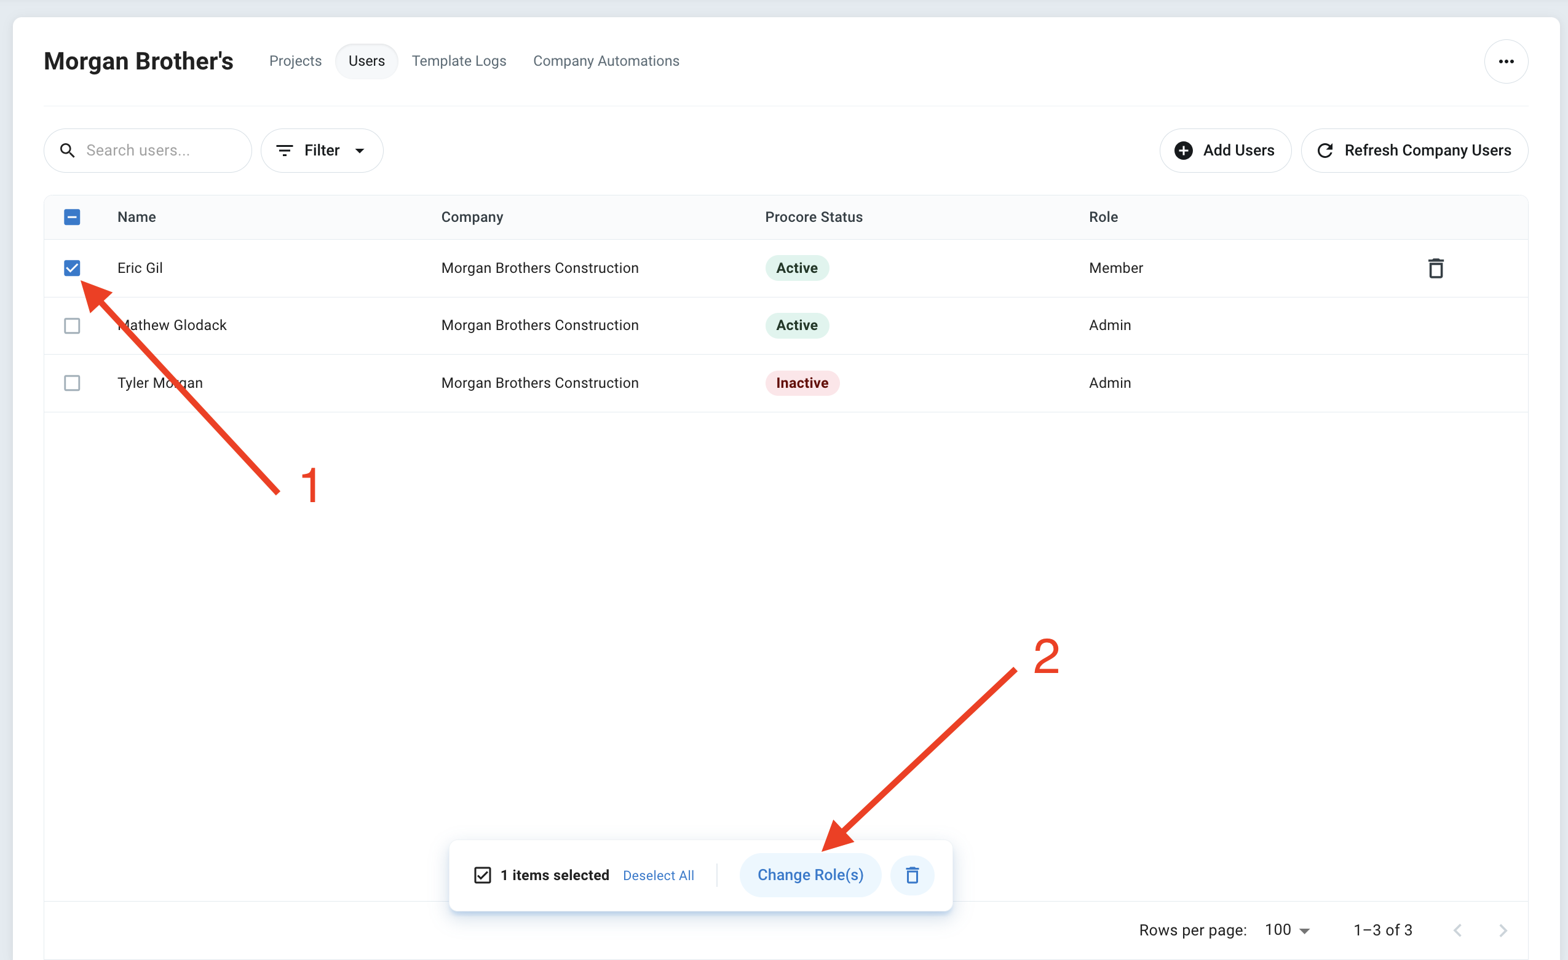This screenshot has height=960, width=1568.
Task: Select the Tyler Morgan row checkbox
Action: coord(72,383)
